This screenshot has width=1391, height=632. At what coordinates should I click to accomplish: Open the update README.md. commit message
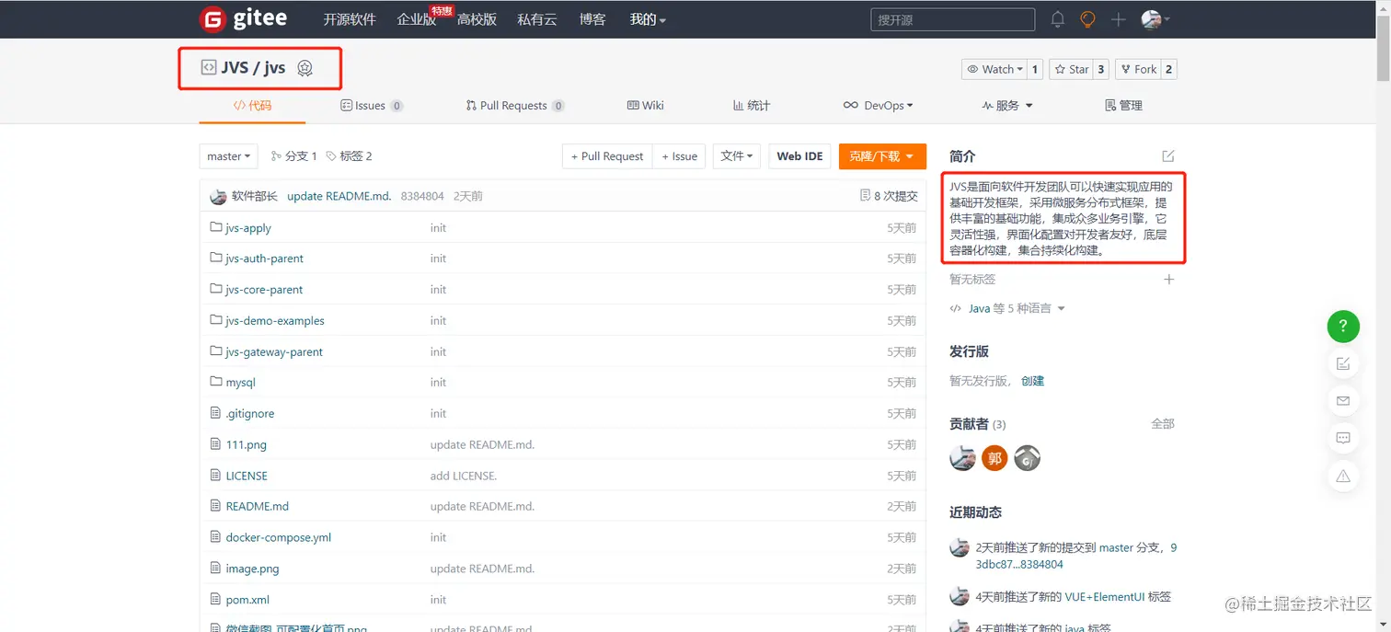[x=339, y=196]
